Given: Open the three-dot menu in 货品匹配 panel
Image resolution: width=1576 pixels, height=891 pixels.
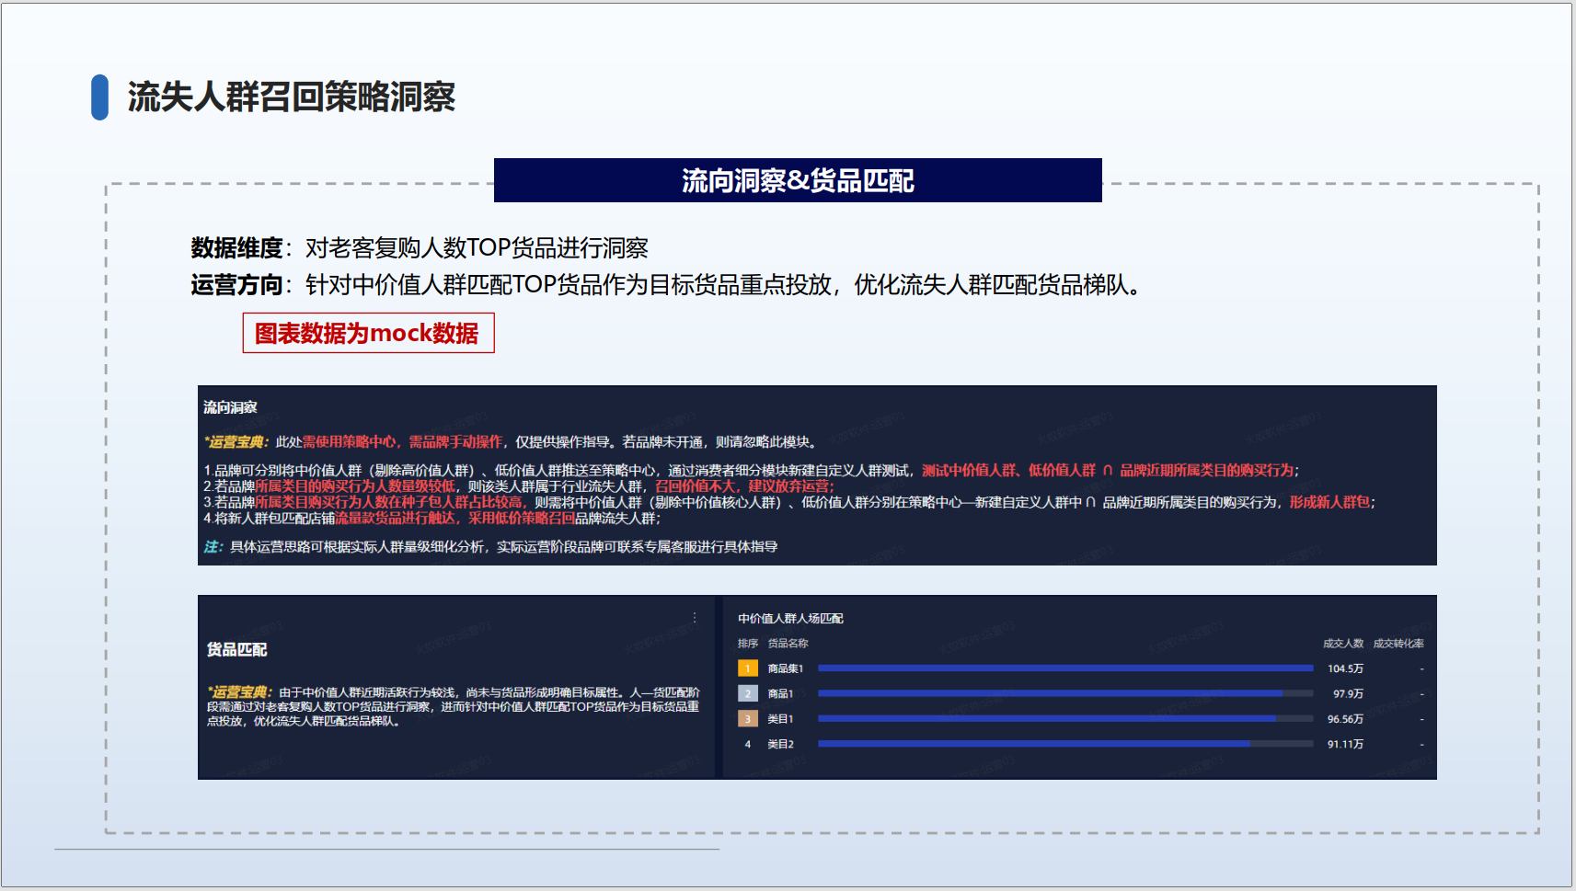Looking at the screenshot, I should tap(695, 618).
